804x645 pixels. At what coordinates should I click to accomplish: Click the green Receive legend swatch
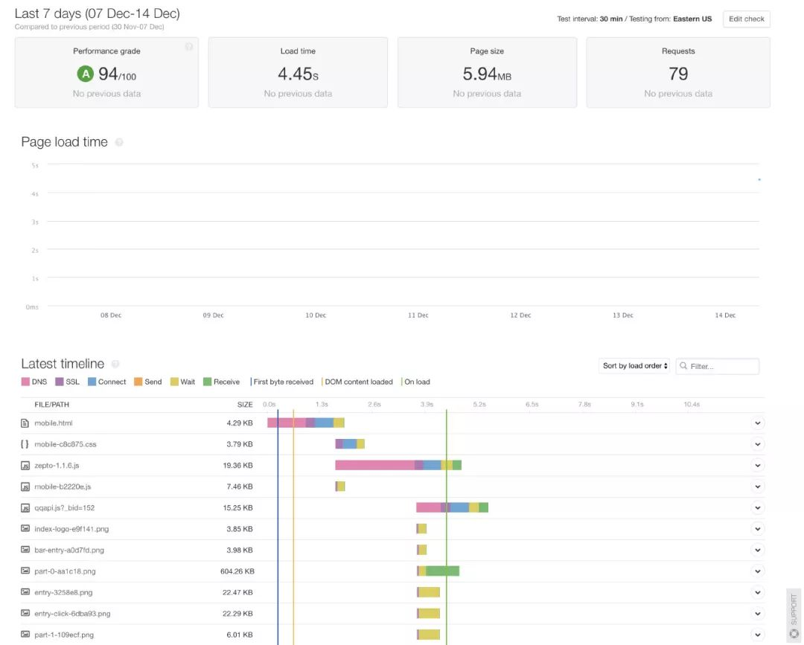click(207, 382)
